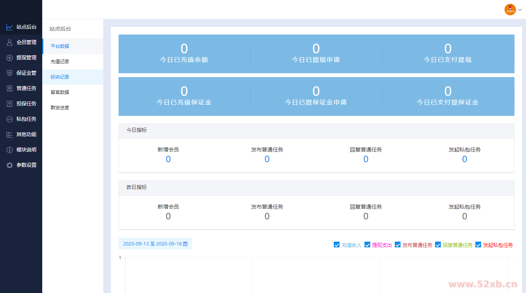Click the 站点后台 chart icon in sidebar
526x293 pixels.
(10, 27)
